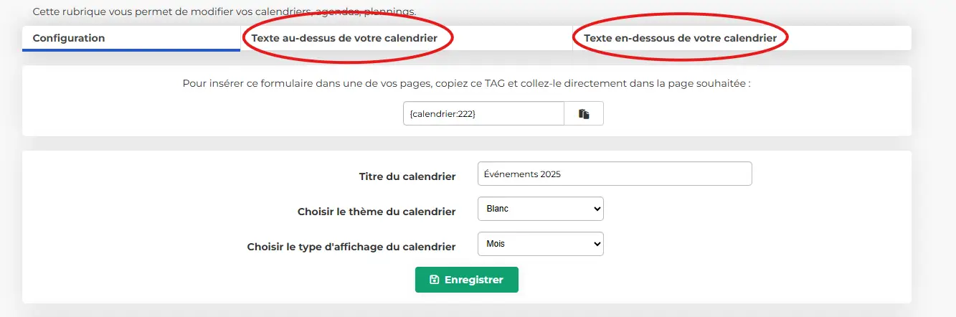Copy the calendar TAG with the clipboard icon
This screenshot has width=956, height=317.
[x=584, y=114]
